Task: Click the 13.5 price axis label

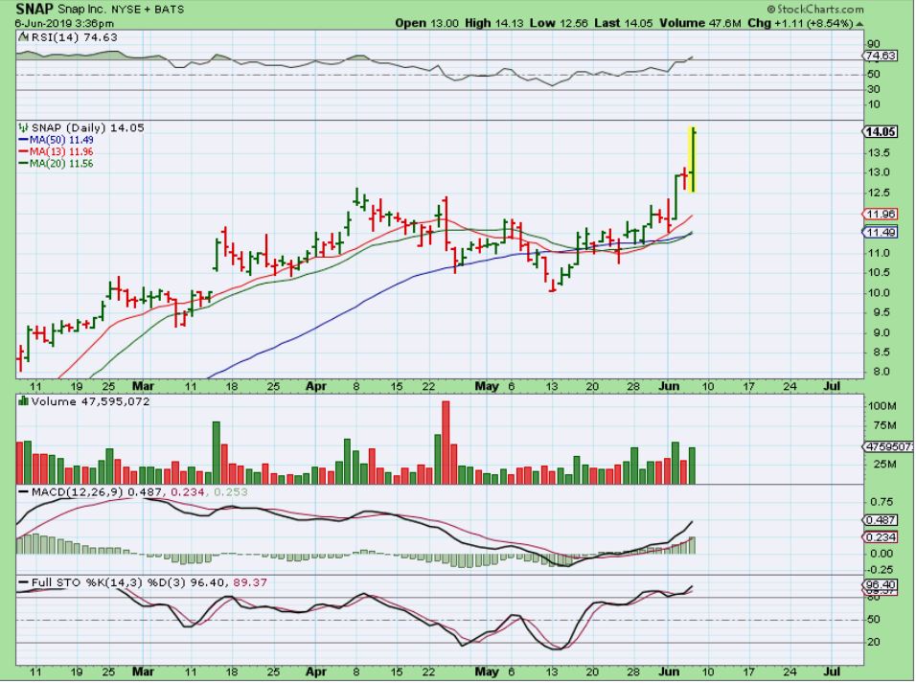Action: tap(880, 152)
